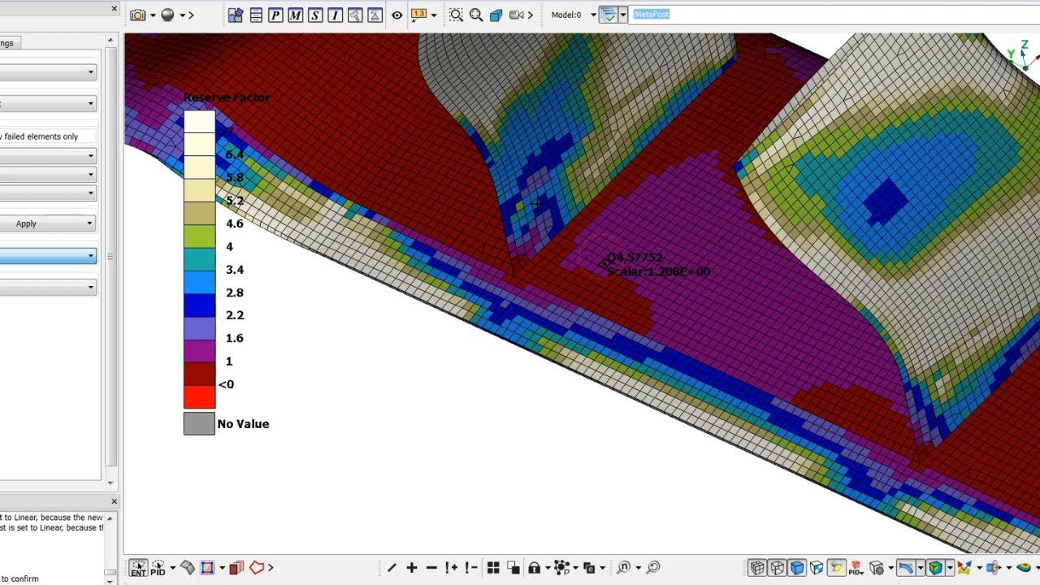1040x585 pixels.
Task: Toggle solid blue shaded cube display
Action: (797, 568)
